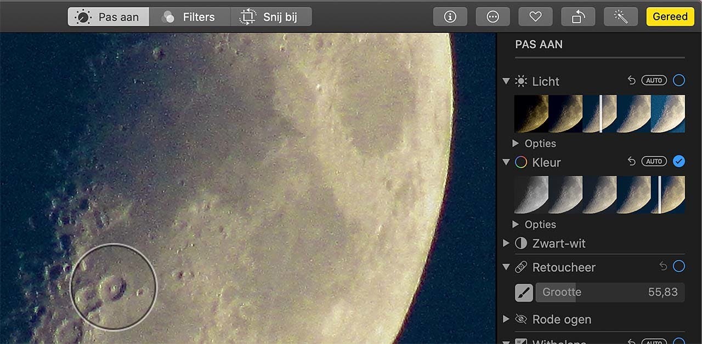Disable the Kleur adjustment checkmark
Viewport: 702px width, 344px height.
tap(679, 162)
